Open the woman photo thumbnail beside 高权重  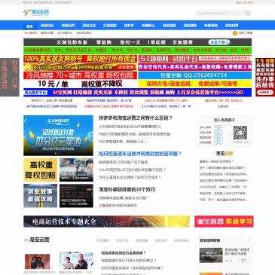76,170
